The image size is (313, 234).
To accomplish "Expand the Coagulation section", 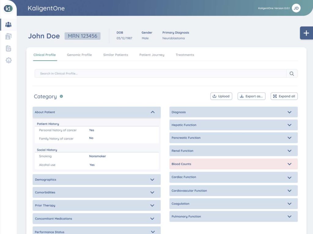I will 289,204.
